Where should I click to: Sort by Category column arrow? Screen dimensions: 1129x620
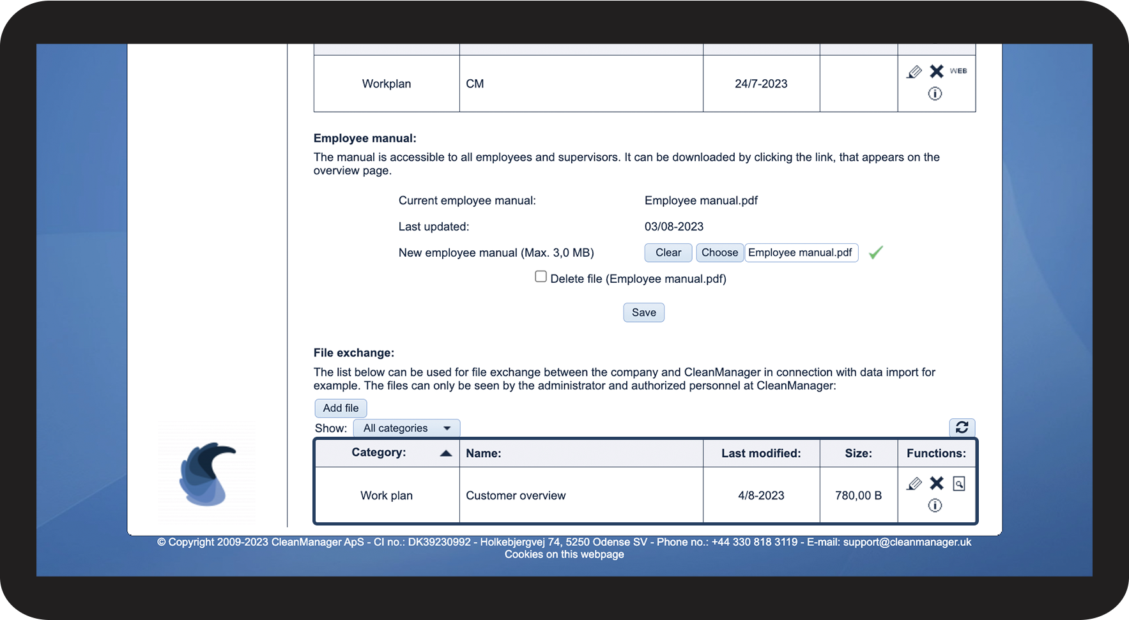tap(446, 453)
